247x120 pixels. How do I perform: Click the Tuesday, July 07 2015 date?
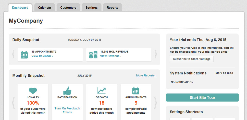pyautogui.click(x=84, y=40)
